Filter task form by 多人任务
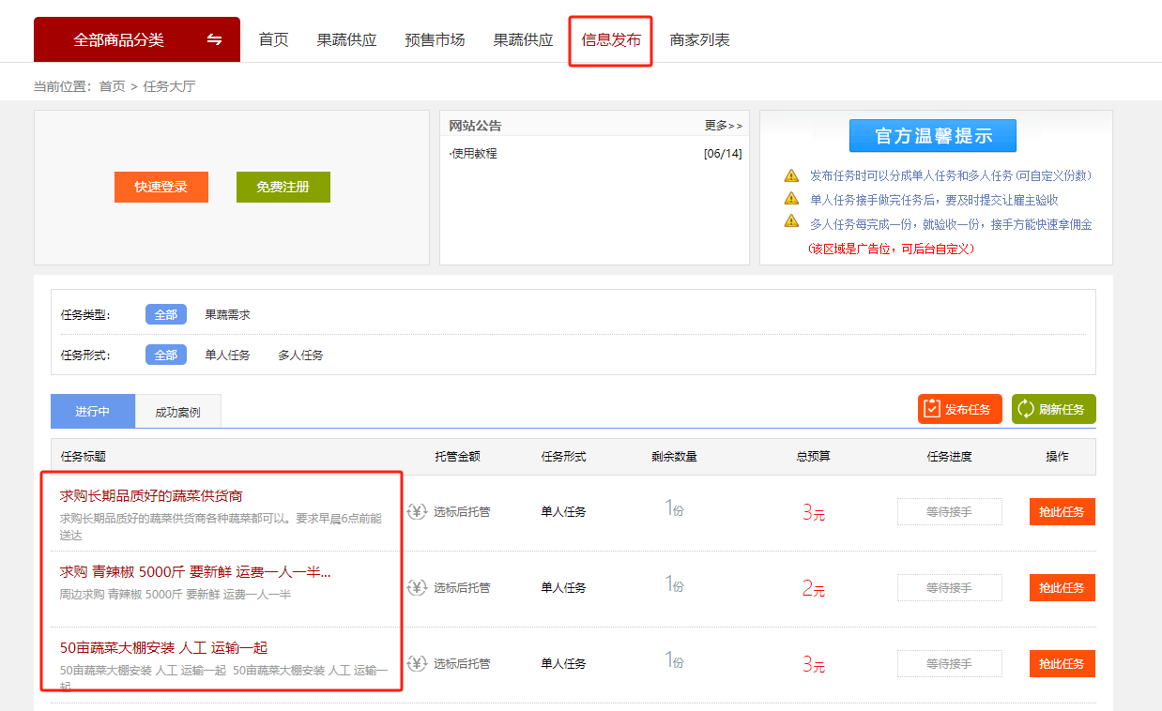Viewport: 1162px width, 711px height. (x=300, y=355)
